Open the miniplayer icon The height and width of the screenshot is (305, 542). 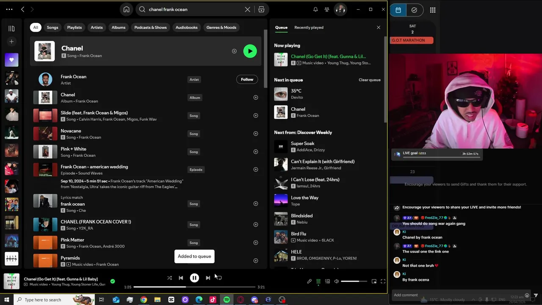pos(374,281)
